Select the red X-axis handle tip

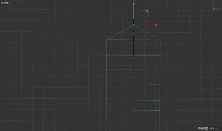[156, 25]
